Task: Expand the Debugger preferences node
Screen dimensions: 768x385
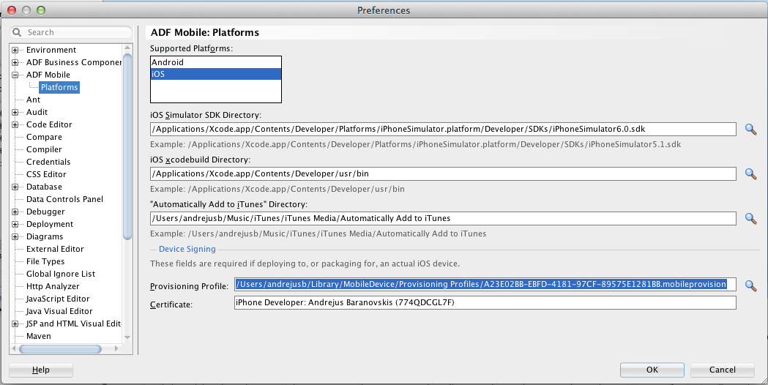Action: 15,212
